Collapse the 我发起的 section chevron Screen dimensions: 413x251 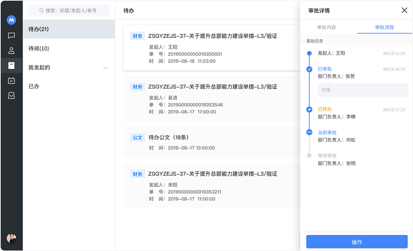[105, 68]
